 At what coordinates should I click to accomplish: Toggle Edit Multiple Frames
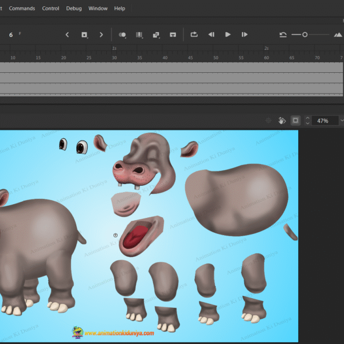pos(139,34)
